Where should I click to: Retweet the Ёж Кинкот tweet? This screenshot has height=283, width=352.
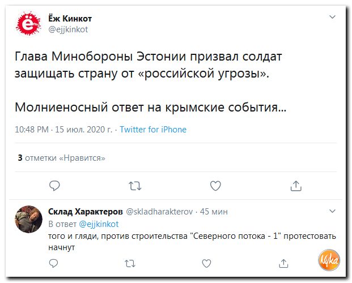pos(135,185)
